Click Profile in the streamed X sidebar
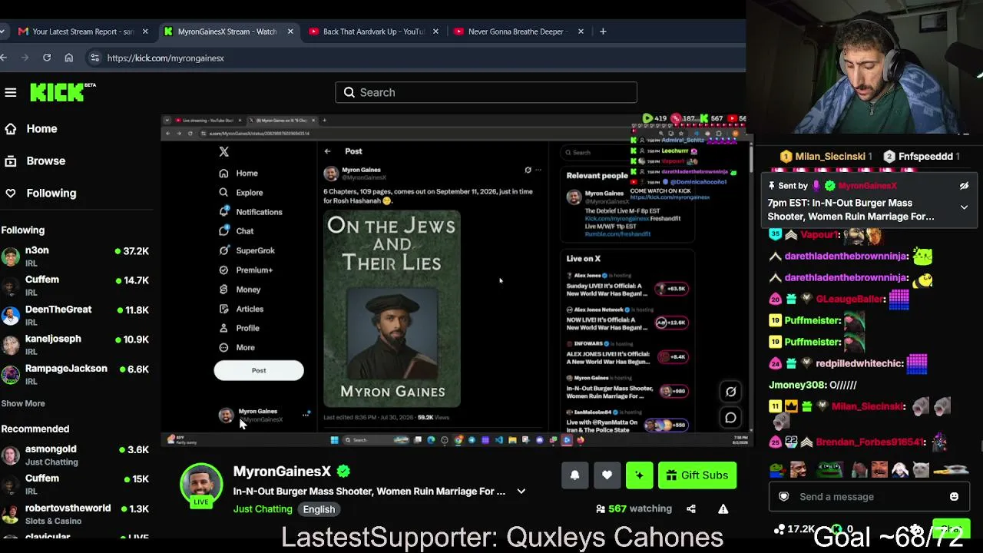Screen dimensions: 983x553 point(239,328)
